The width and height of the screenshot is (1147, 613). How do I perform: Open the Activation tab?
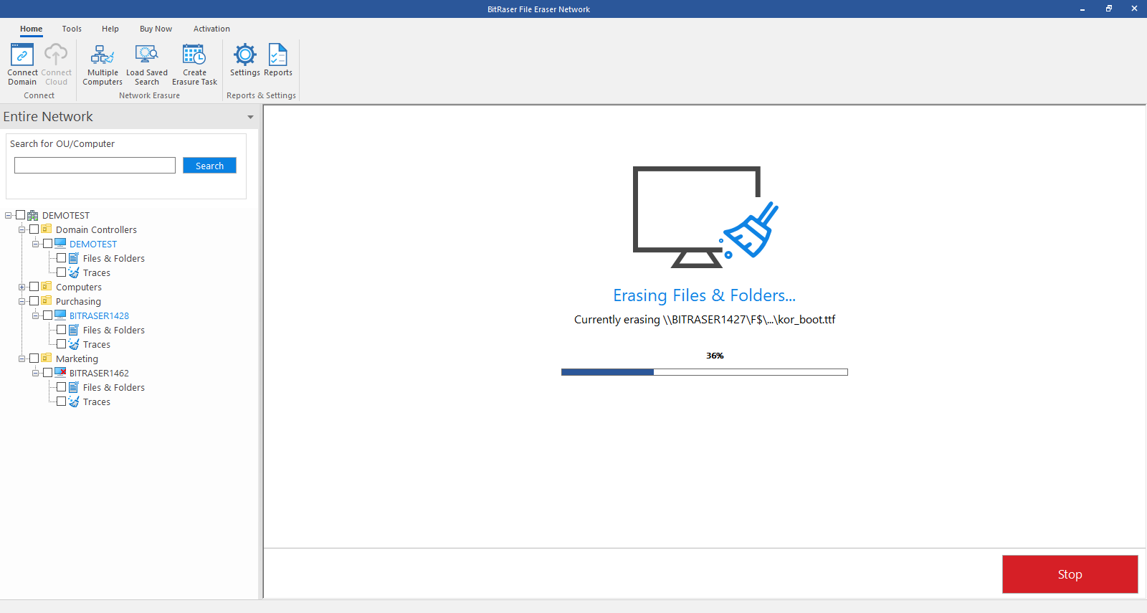coord(211,29)
